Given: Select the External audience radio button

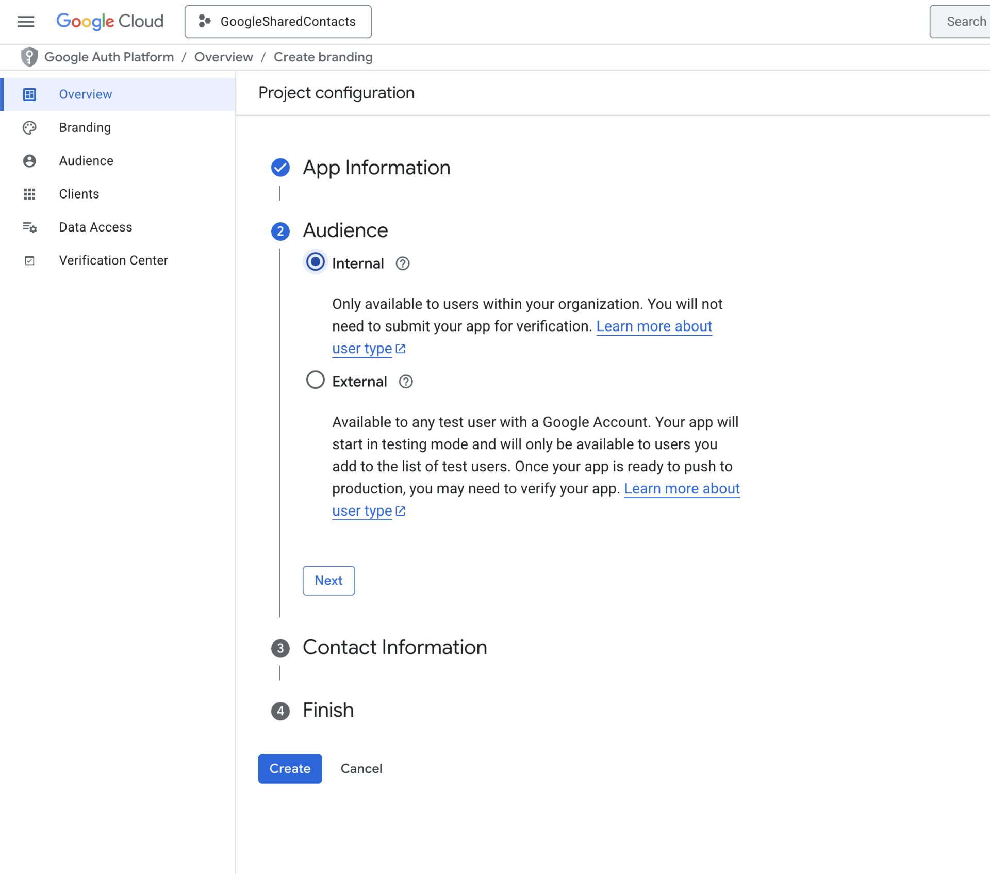Looking at the screenshot, I should [x=315, y=380].
